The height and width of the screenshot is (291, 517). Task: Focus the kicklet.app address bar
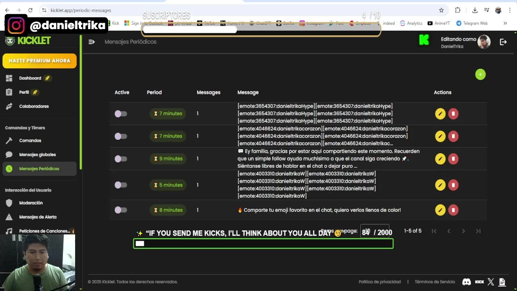coord(242,10)
